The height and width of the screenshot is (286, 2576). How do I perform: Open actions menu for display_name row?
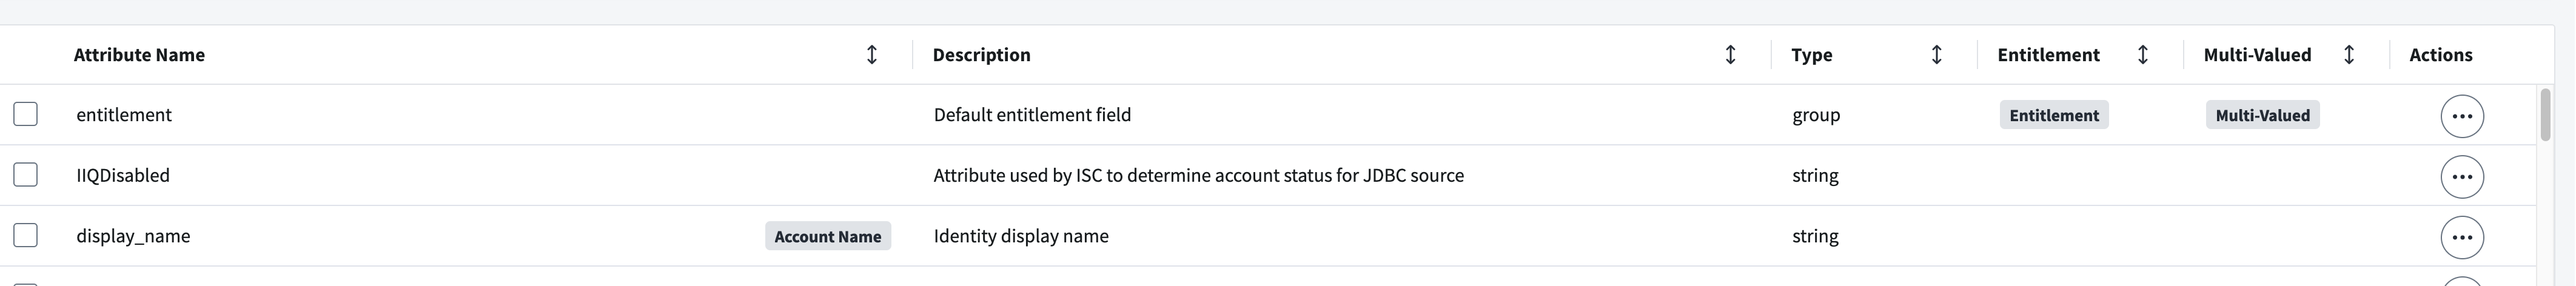coord(2462,237)
